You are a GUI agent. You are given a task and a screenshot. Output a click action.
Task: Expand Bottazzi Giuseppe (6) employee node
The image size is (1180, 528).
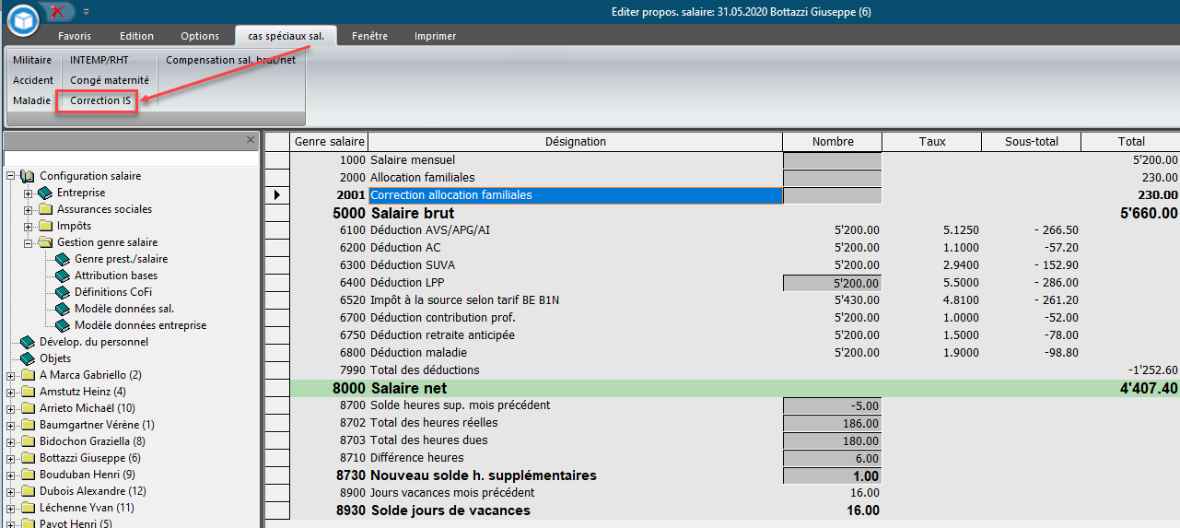[11, 458]
